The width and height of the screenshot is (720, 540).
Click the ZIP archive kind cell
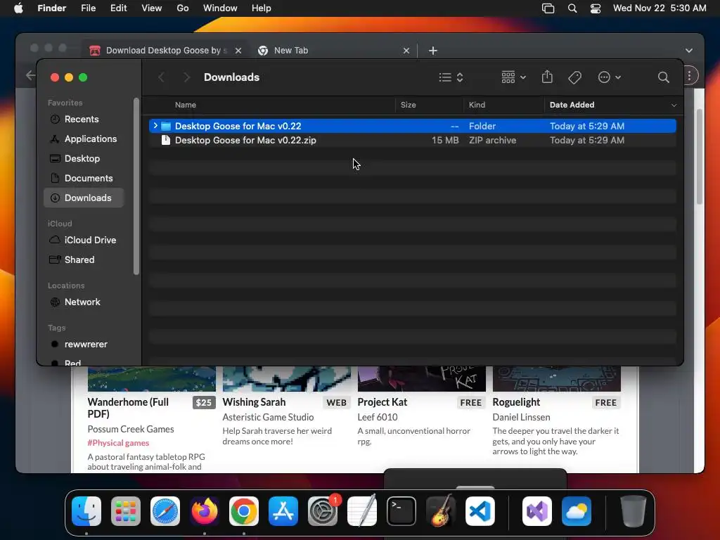point(492,140)
